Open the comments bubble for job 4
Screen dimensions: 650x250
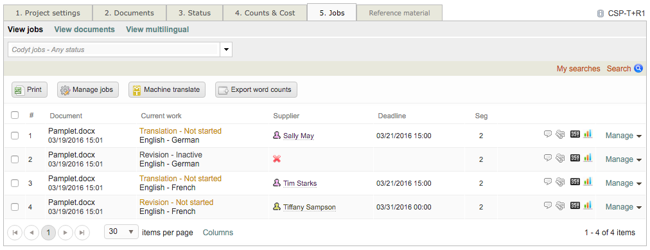[x=548, y=205]
